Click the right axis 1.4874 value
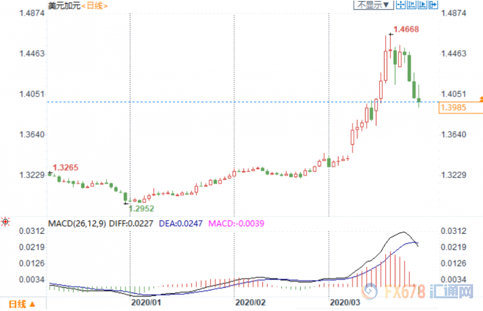483x311 pixels. pos(454,13)
